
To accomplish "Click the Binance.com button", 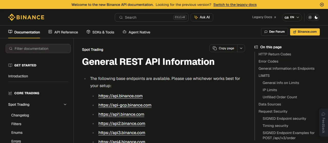I will (305, 32).
